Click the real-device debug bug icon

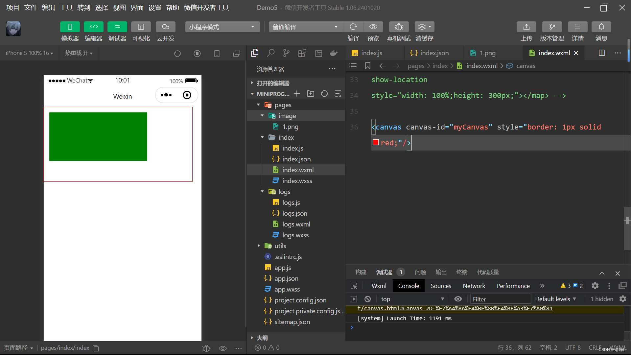(x=398, y=27)
